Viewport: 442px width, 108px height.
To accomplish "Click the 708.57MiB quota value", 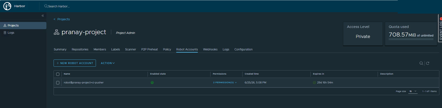I will (x=402, y=35).
